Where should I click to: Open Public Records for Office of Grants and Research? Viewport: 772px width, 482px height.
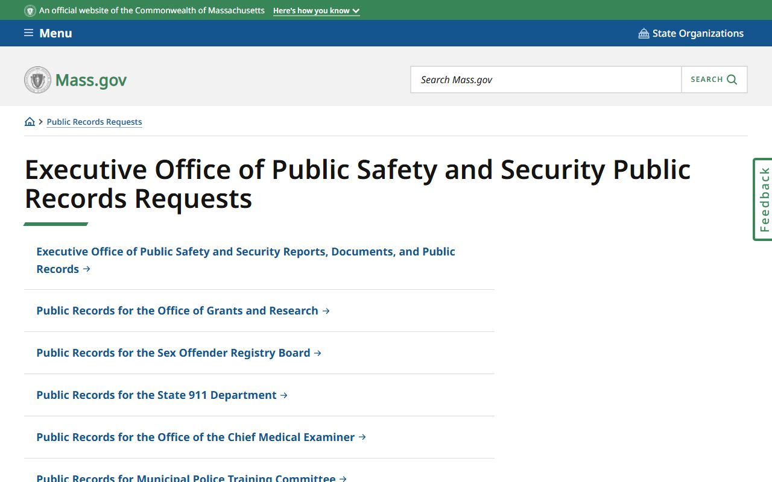click(183, 311)
